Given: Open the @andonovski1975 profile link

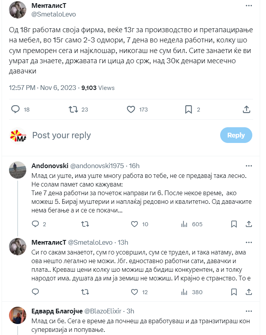Looking at the screenshot, I should pyautogui.click(x=97, y=166).
